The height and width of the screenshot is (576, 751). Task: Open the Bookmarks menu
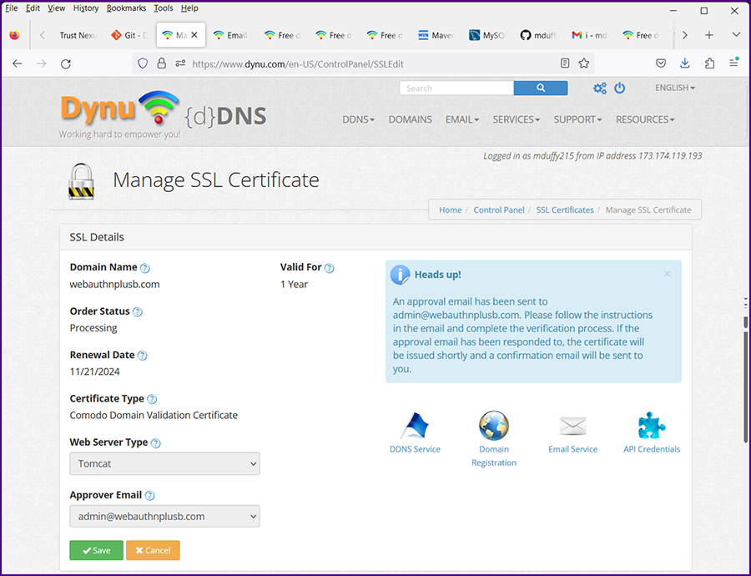(x=126, y=8)
